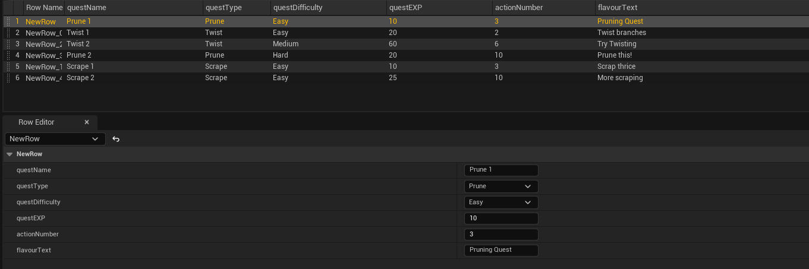Screen dimensions: 809x269
Task: Click the drag handle of row 1
Action: [x=8, y=21]
